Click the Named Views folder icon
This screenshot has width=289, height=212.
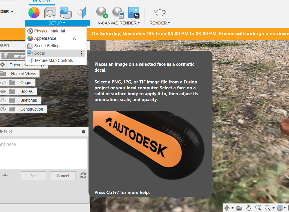3,74
